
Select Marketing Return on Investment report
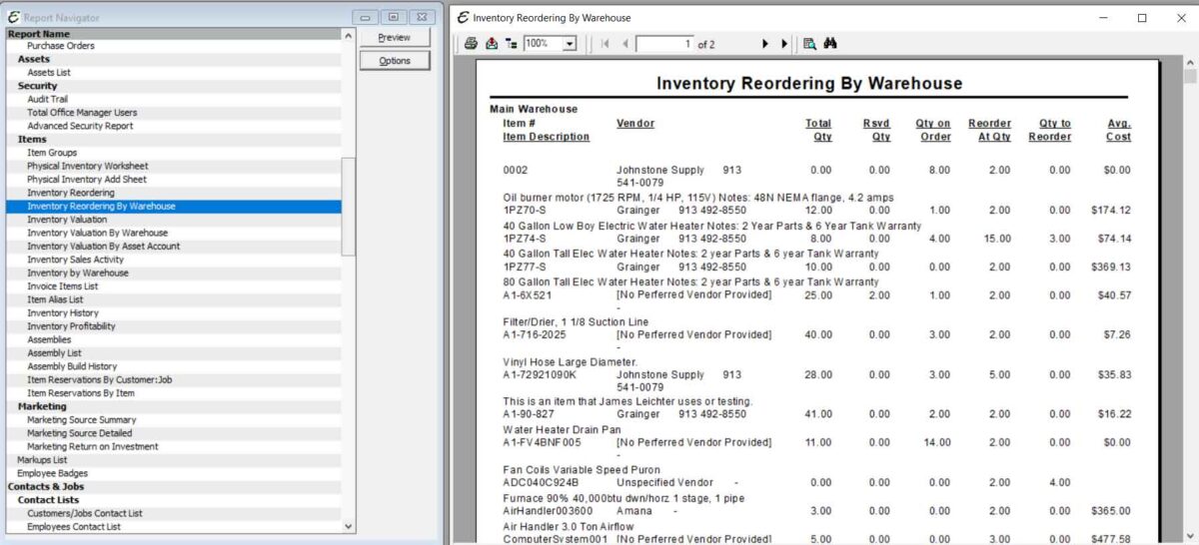(x=93, y=447)
